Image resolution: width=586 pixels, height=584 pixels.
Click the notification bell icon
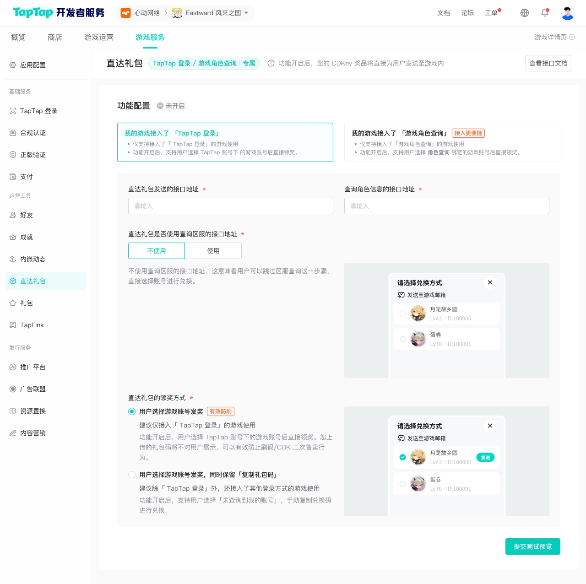pos(545,13)
